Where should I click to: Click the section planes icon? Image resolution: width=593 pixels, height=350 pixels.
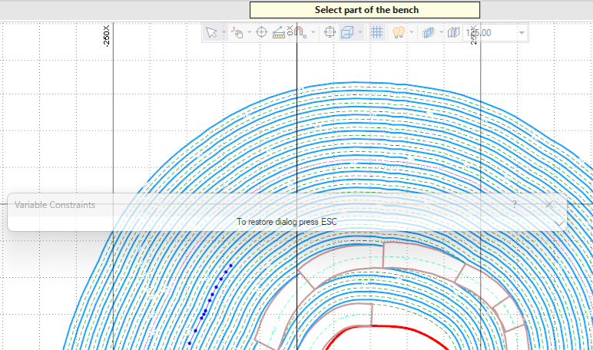(453, 32)
